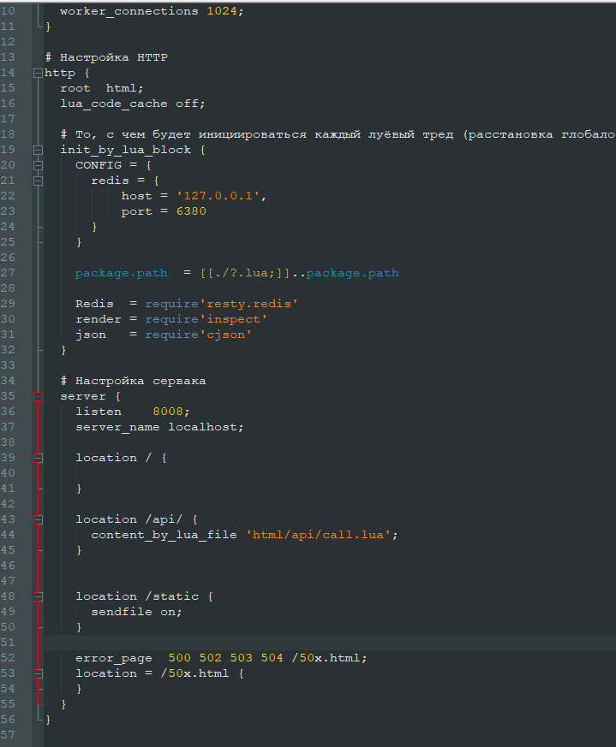The height and width of the screenshot is (747, 616).
Task: Click the error code '502' on line 52
Action: tap(211, 658)
